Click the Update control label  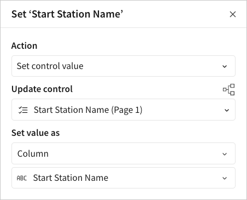[x=42, y=89]
